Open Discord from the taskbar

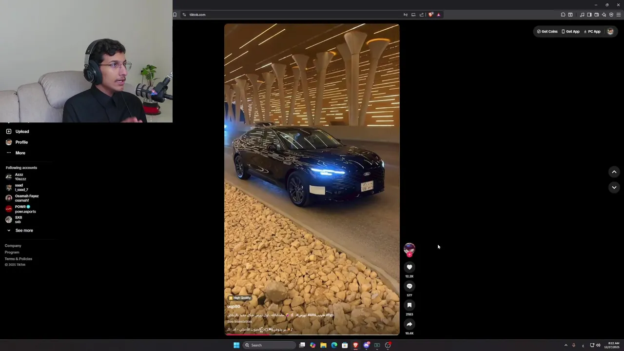(366, 345)
